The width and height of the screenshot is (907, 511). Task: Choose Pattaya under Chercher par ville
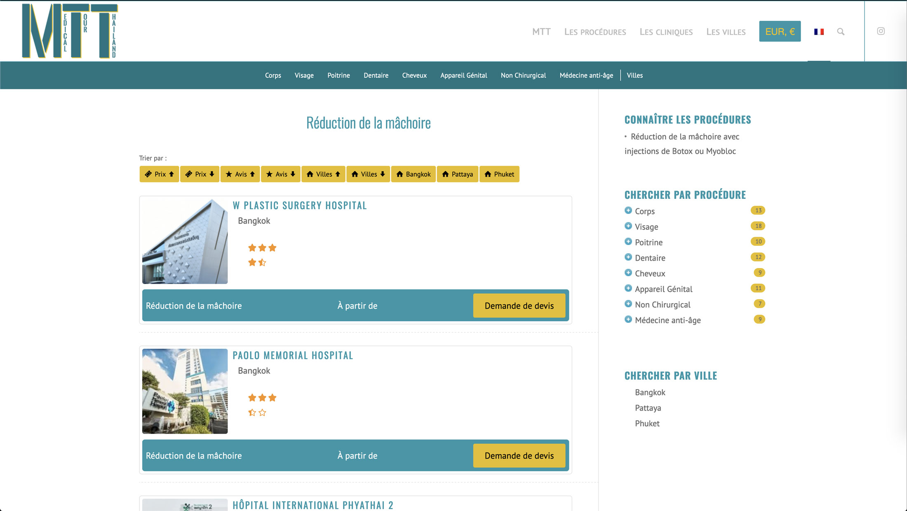coord(648,408)
